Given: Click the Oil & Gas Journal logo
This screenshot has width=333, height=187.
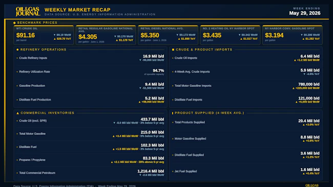Looking at the screenshot, I should [x=28, y=11].
